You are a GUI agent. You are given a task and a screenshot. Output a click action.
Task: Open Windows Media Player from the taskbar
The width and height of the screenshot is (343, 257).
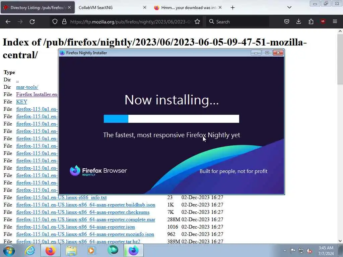pos(92,251)
